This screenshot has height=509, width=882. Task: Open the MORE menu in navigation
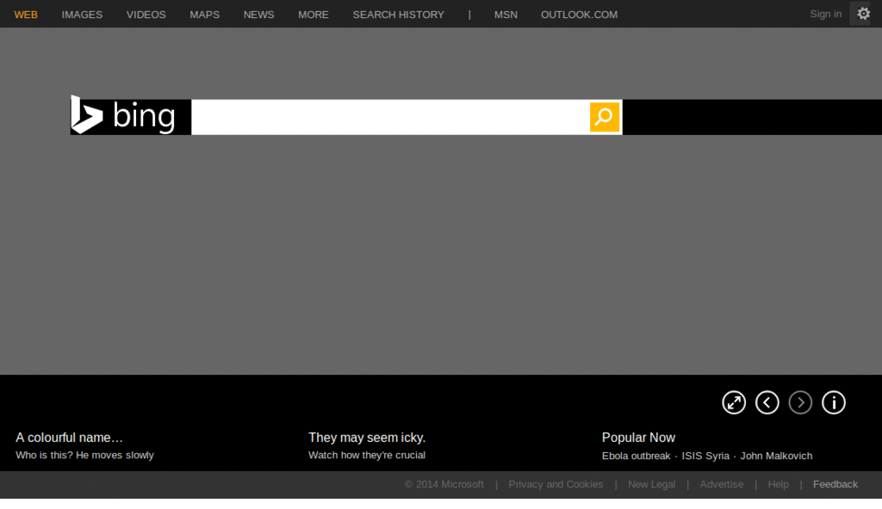(x=314, y=15)
